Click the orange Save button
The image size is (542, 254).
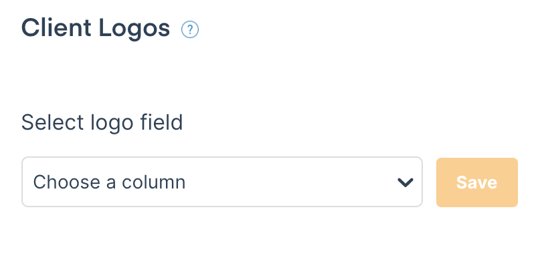point(476,182)
